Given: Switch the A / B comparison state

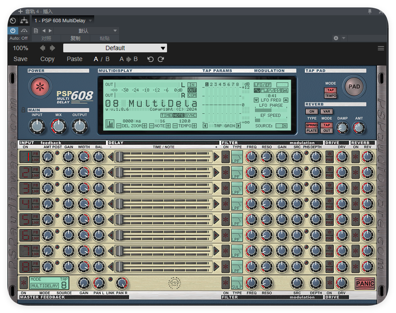Looking at the screenshot, I should point(102,59).
